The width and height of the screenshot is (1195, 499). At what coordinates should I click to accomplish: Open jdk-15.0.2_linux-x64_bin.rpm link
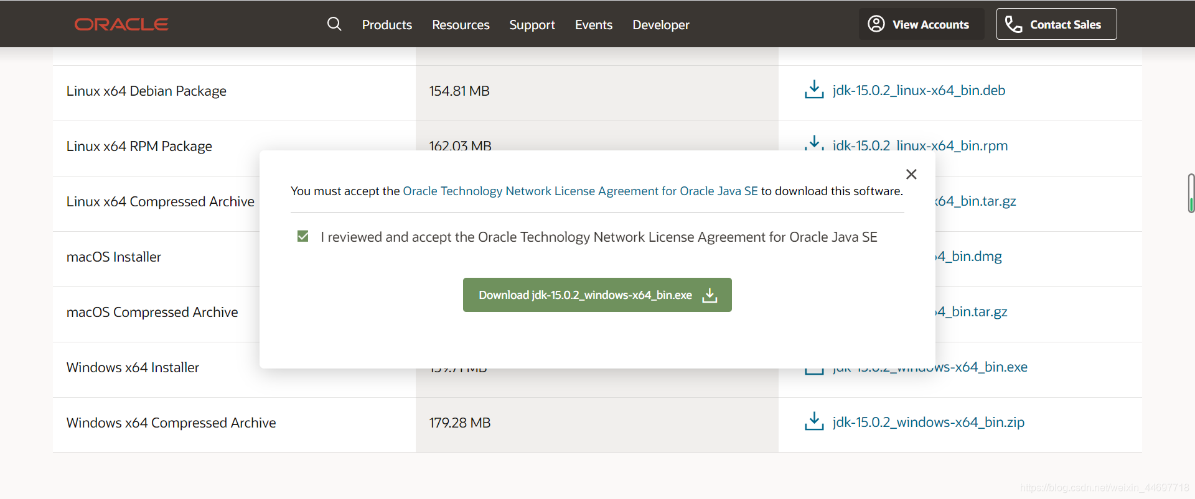coord(920,145)
